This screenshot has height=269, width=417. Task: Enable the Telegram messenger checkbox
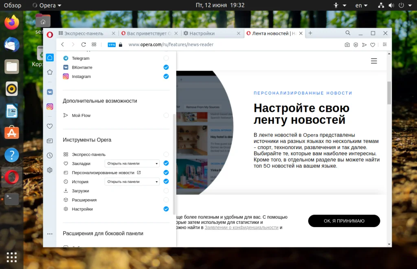click(x=166, y=58)
